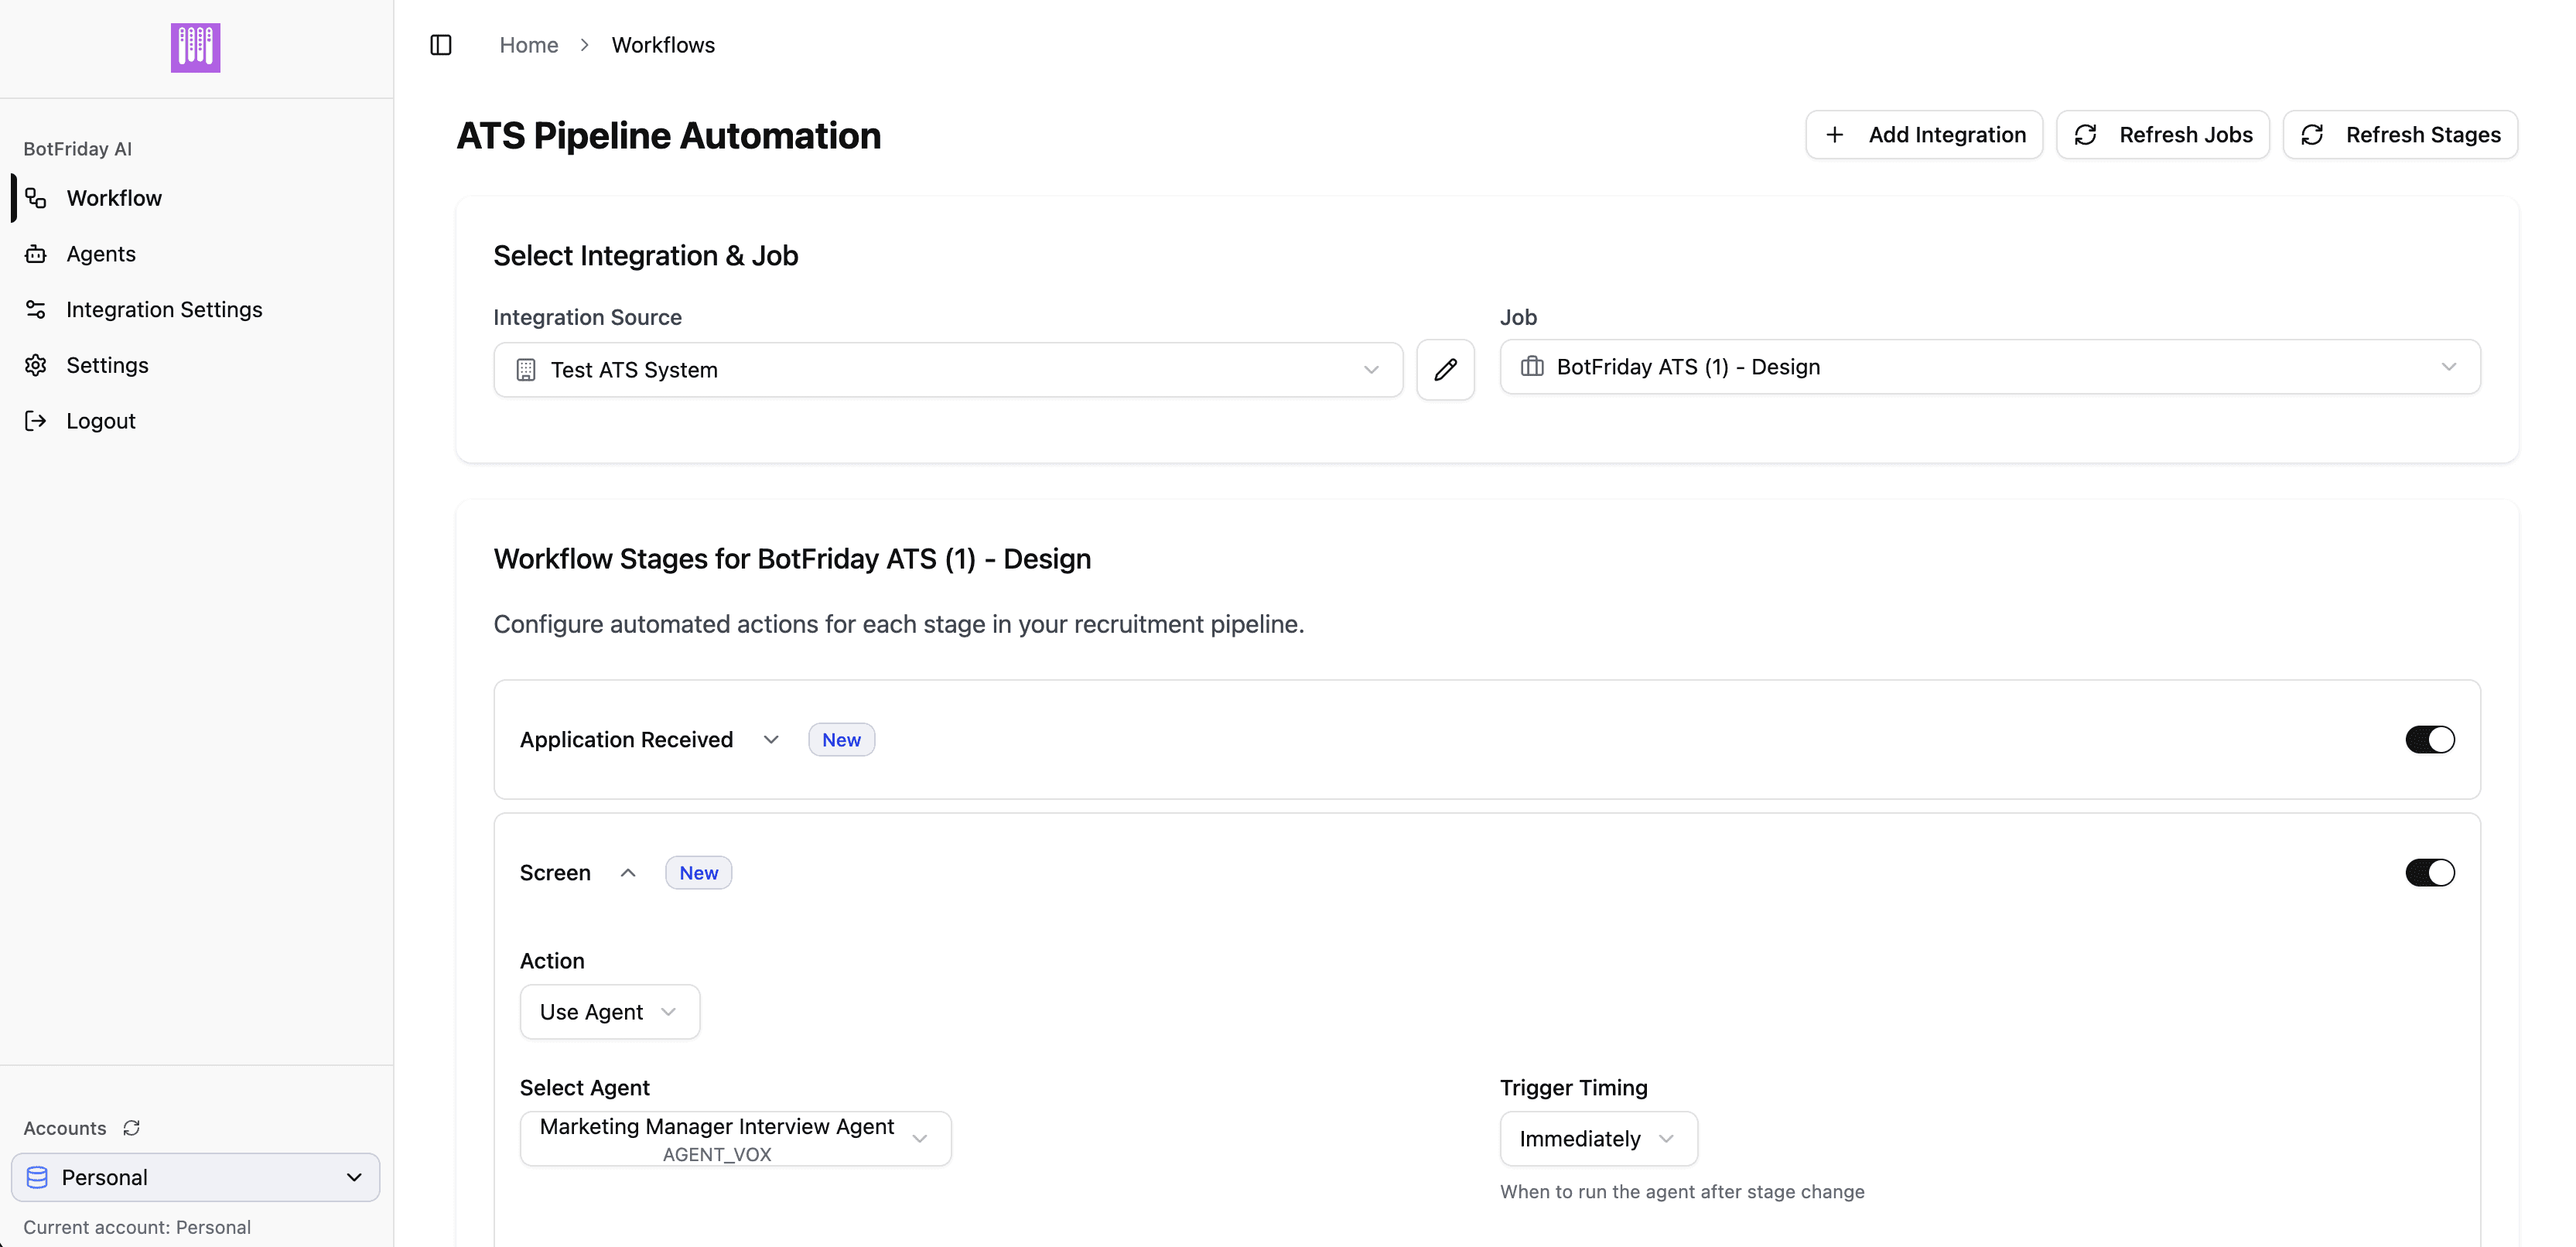This screenshot has width=2576, height=1247.
Task: Click the Workflow icon in sidebar
Action: [36, 198]
